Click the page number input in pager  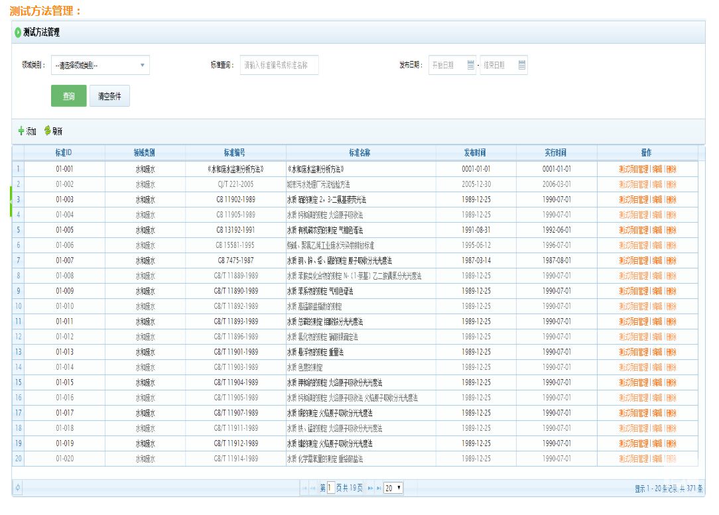tap(330, 488)
